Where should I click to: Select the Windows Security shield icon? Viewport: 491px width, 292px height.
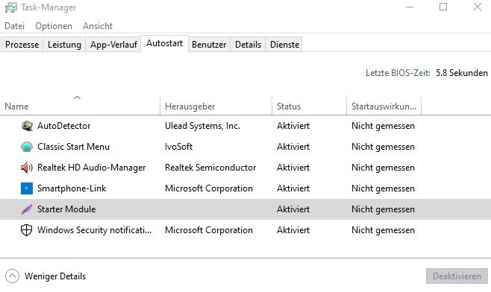27,230
